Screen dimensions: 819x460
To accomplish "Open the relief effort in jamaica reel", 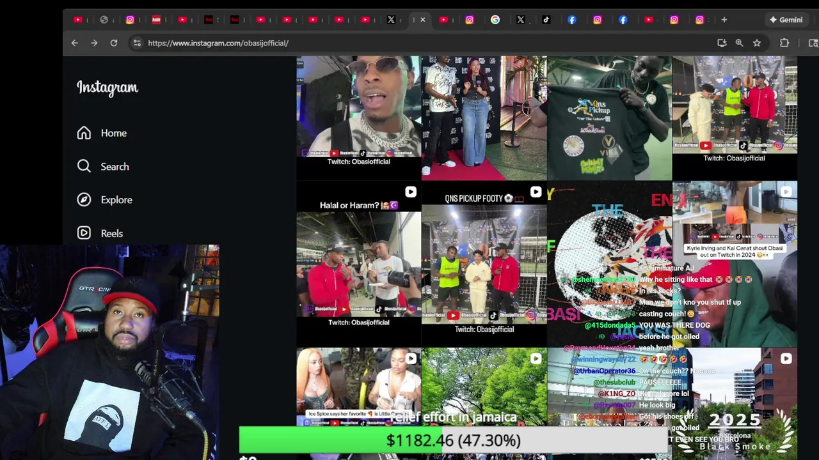I will 484,387.
